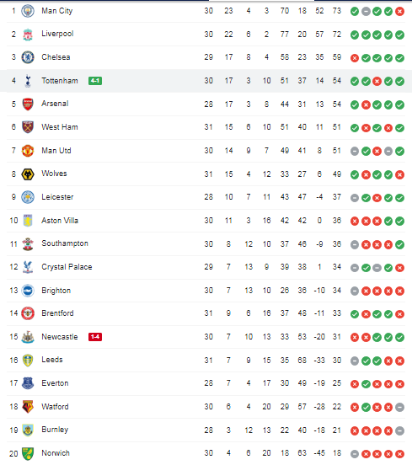Click Tottenham's green 4-1 score badge
Image resolution: width=412 pixels, height=465 pixels.
point(95,81)
